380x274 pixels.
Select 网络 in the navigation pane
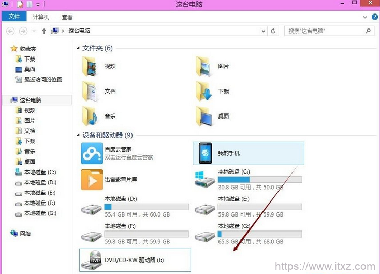[x=21, y=234]
